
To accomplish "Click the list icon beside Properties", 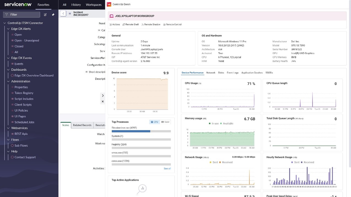I will 12,87.
